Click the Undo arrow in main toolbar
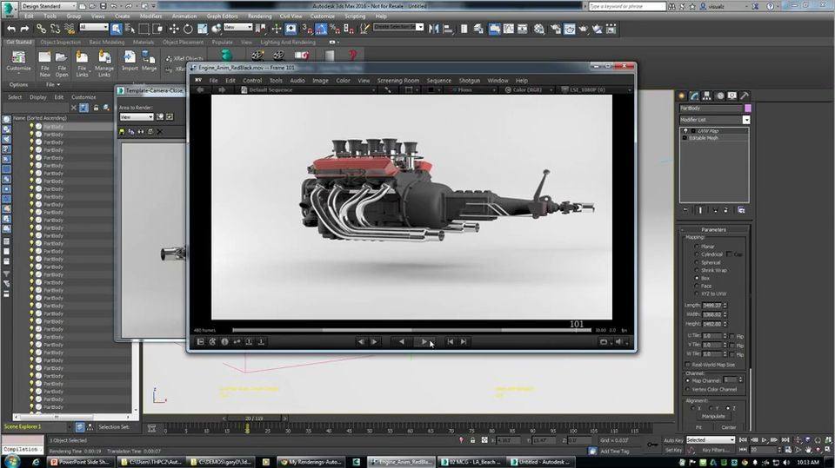The width and height of the screenshot is (835, 468). tap(11, 28)
